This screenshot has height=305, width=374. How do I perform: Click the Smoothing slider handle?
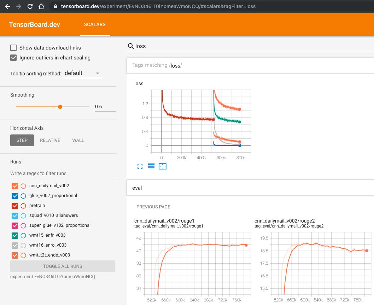point(60,107)
